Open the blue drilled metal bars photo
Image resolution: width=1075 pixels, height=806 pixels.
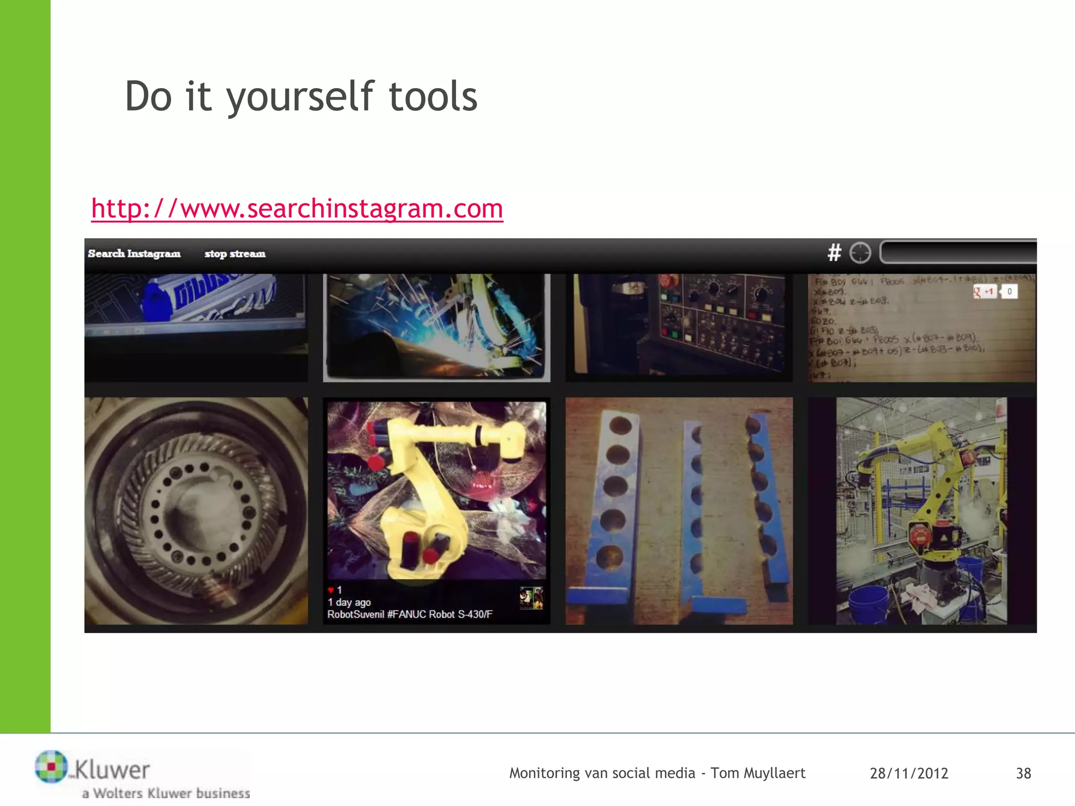(x=679, y=511)
